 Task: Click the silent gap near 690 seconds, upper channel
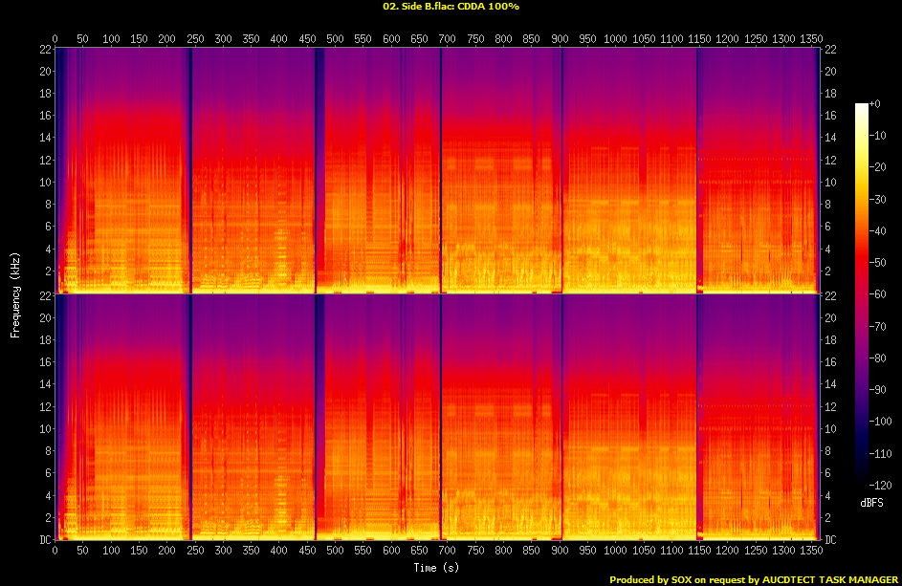tap(441, 167)
